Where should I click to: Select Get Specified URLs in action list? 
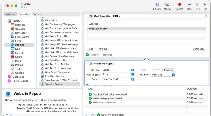56,60
